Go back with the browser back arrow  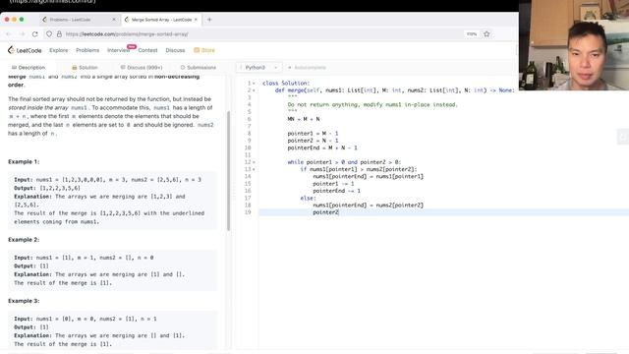(9, 34)
